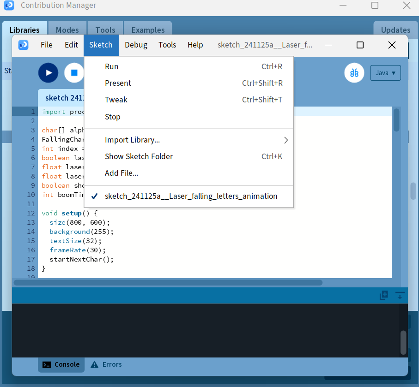
Task: Select the Errors warning icon
Action: click(x=94, y=364)
